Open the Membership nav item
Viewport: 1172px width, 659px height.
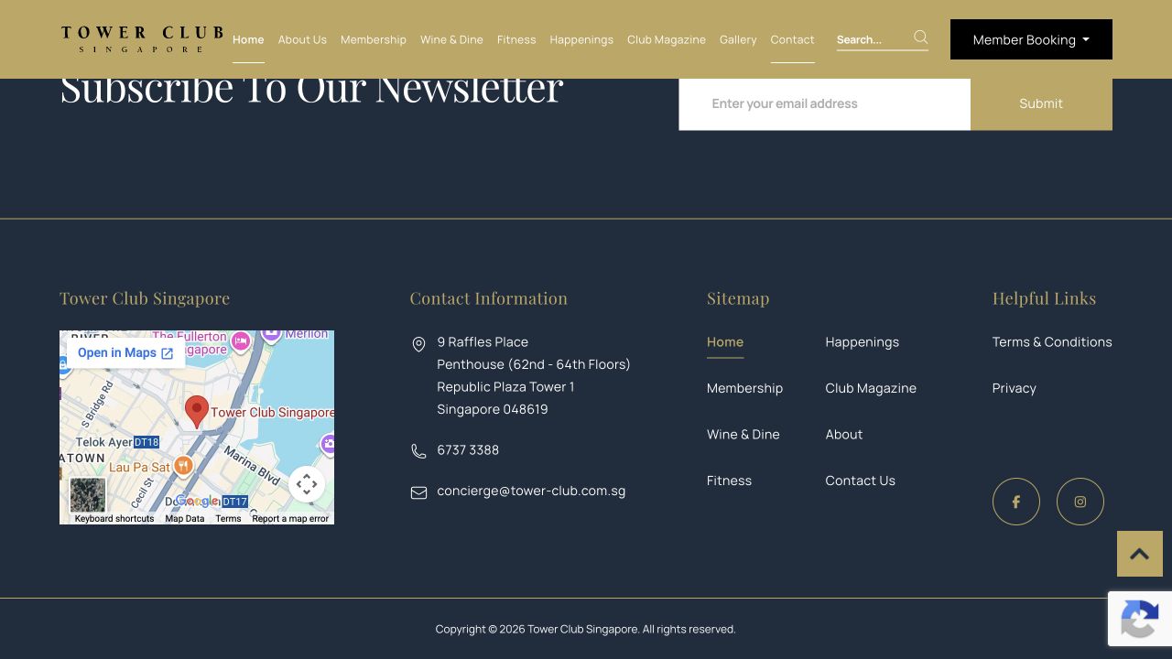374,39
